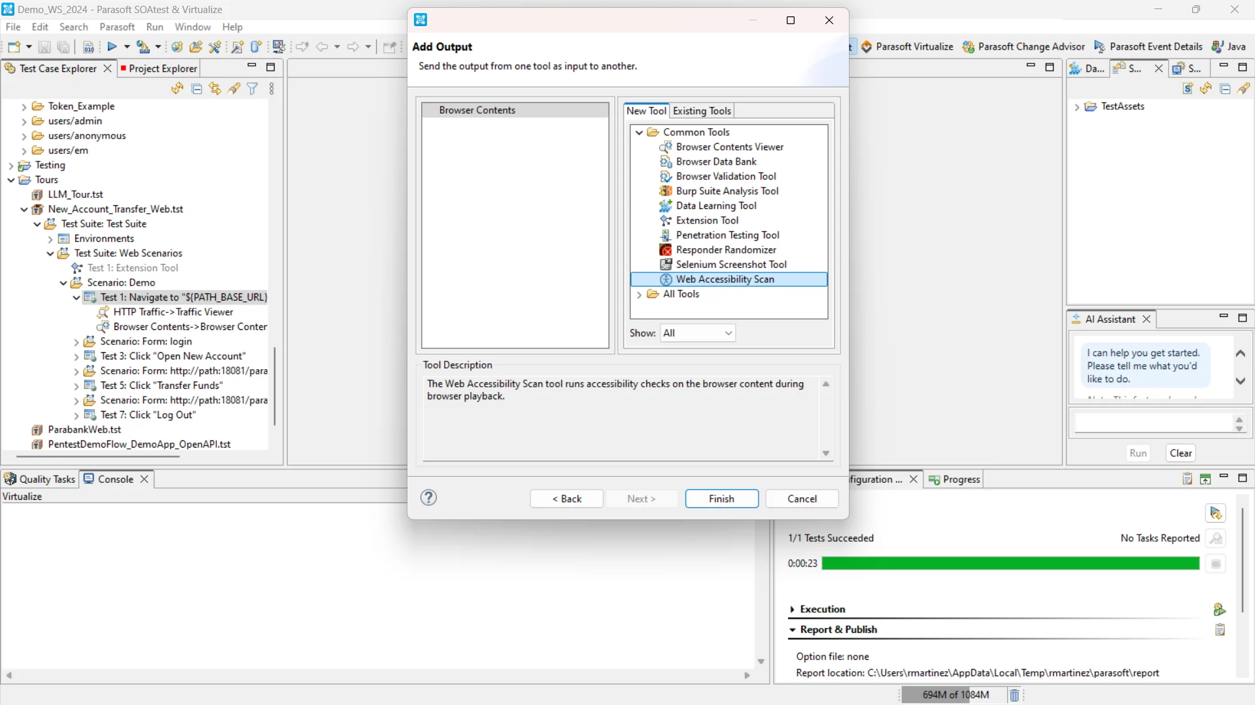Switch to Java perspective
Screen dimensions: 1255x705
click(x=1229, y=46)
